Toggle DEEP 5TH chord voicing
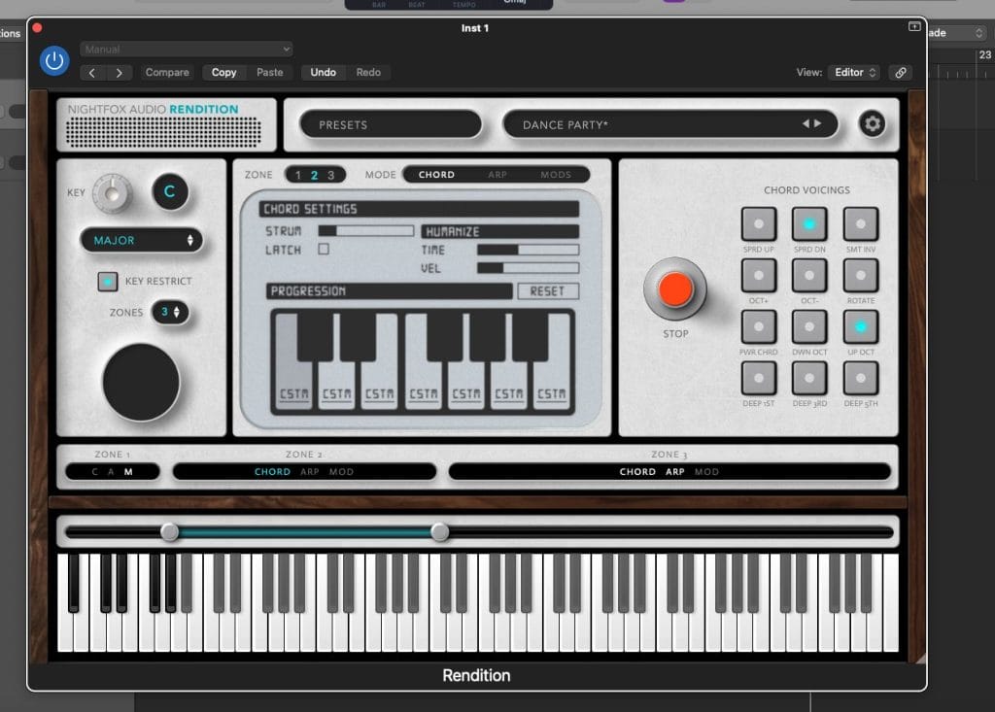Screen dimensions: 995x712 point(861,378)
